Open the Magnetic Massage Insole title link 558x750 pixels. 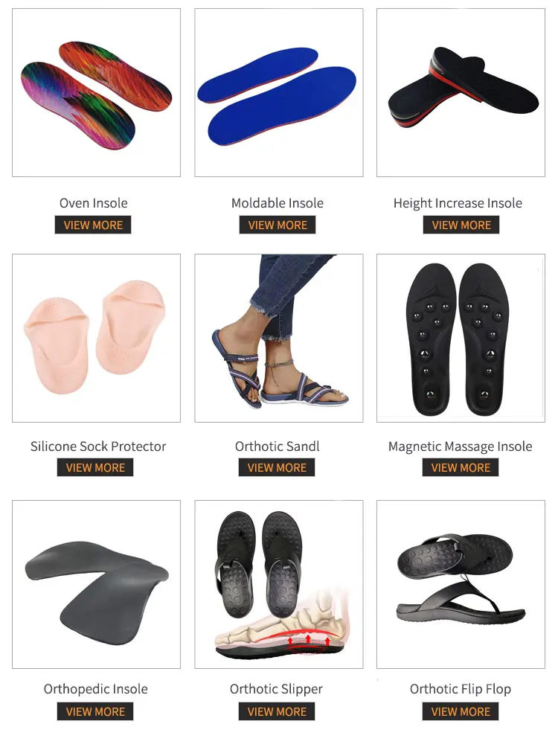460,446
